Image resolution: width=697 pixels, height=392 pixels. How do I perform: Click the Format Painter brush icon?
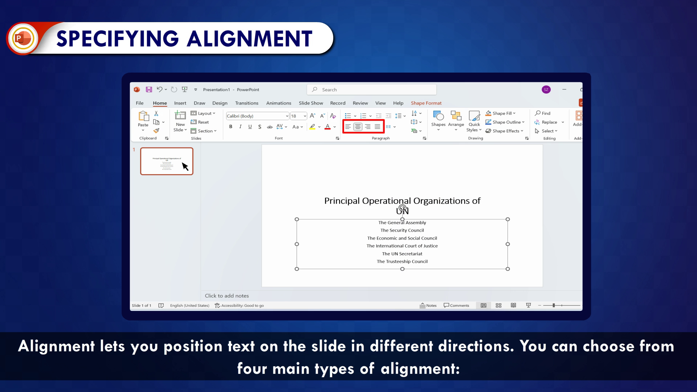[156, 131]
